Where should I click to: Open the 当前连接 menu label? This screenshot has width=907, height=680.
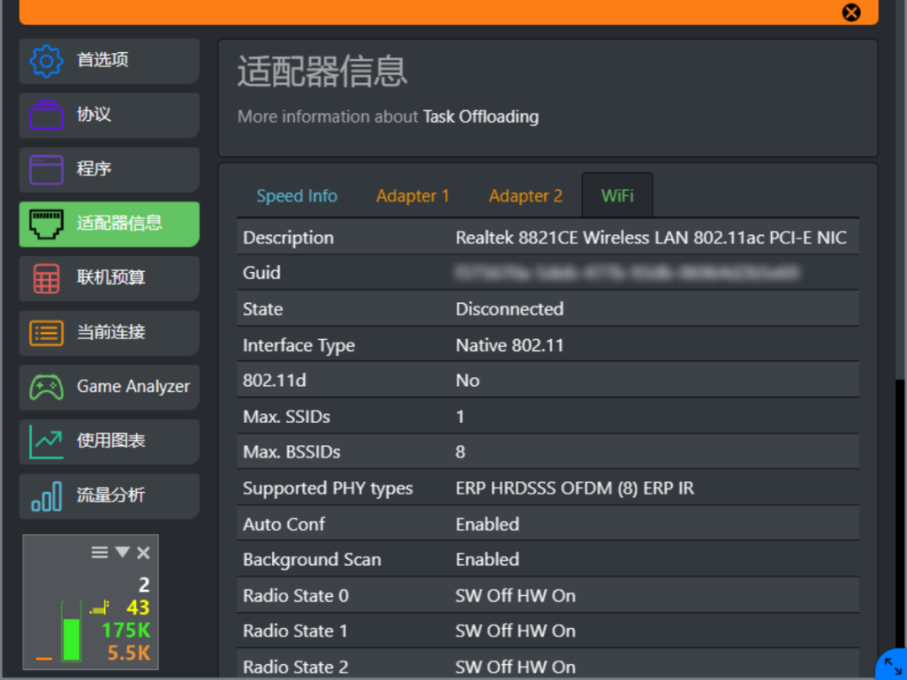tap(111, 332)
